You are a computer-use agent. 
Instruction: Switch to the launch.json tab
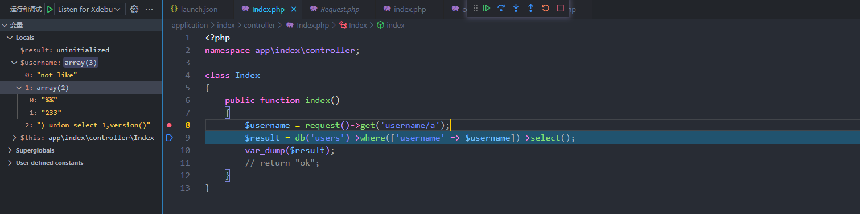[x=198, y=10]
